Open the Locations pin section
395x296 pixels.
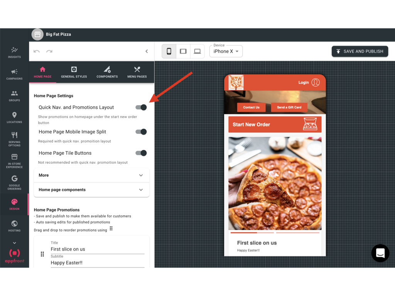pyautogui.click(x=14, y=118)
